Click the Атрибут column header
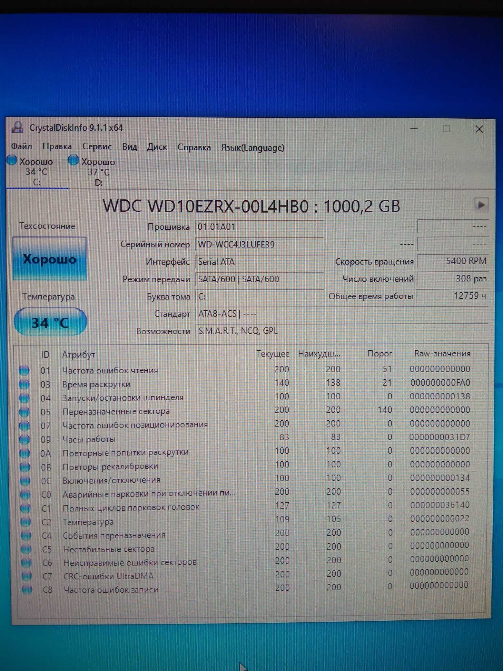This screenshot has width=503, height=671. 78,355
